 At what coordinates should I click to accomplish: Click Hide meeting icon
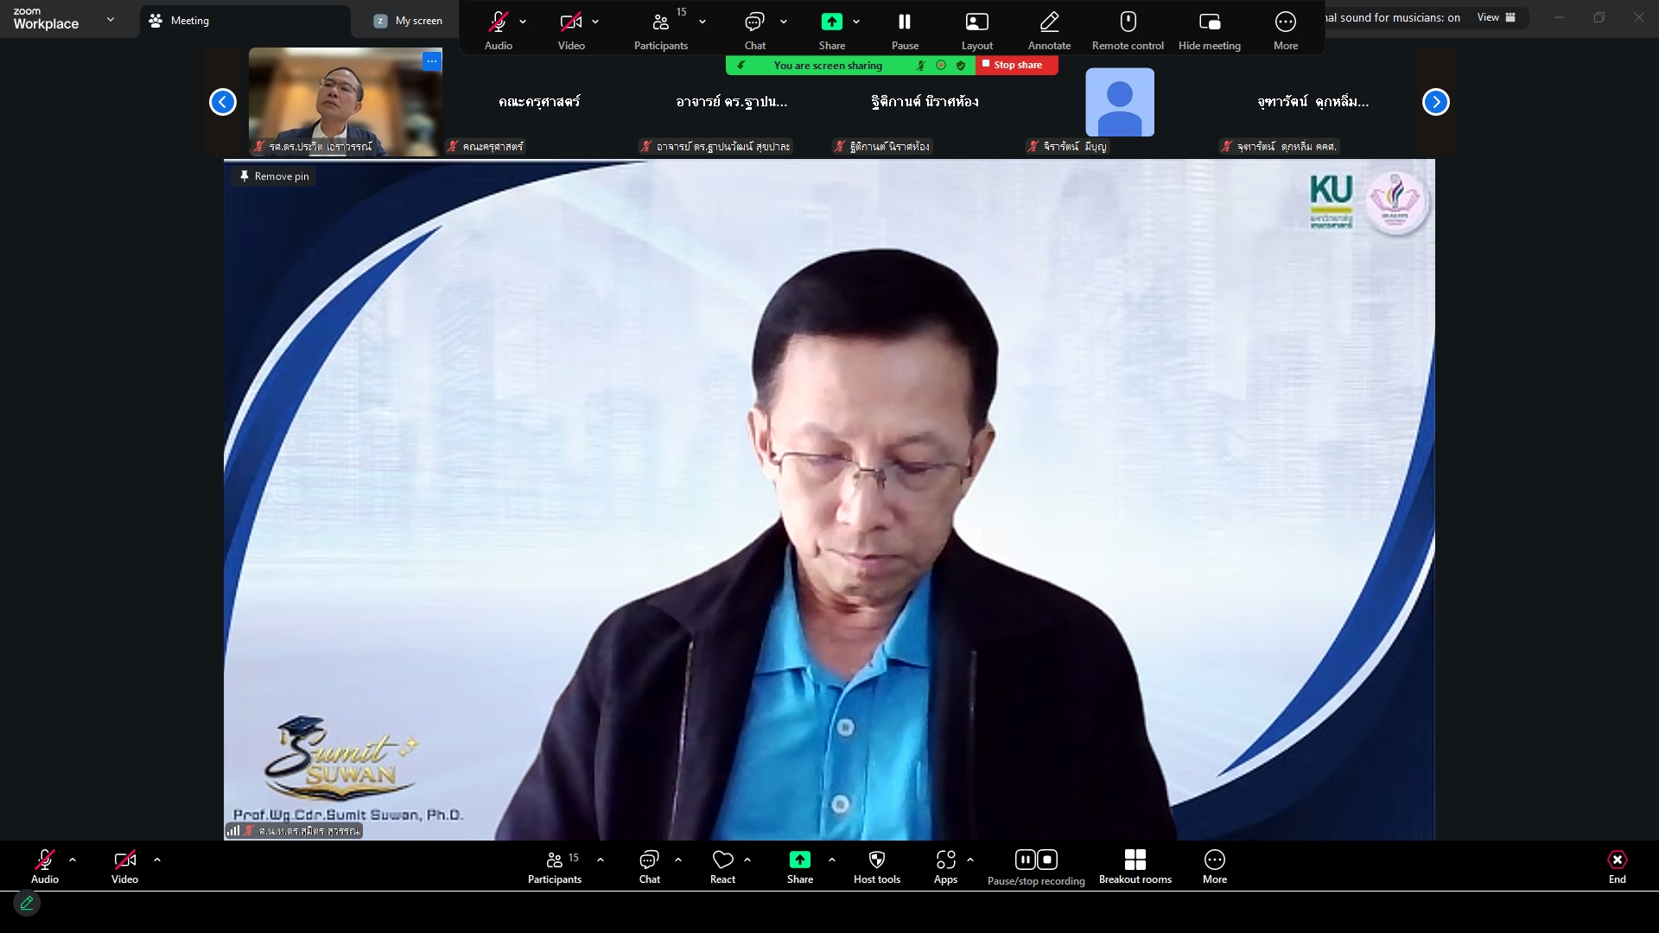1209,22
